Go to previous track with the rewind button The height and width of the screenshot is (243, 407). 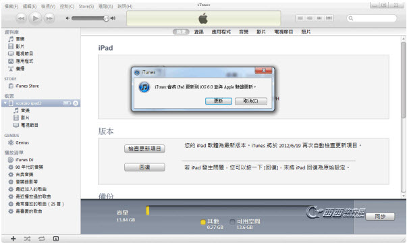tap(22, 18)
